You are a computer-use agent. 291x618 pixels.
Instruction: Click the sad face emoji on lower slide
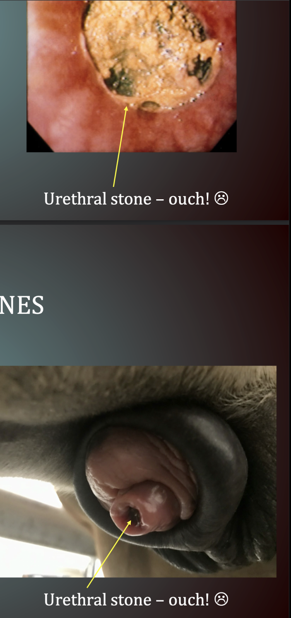click(x=221, y=599)
